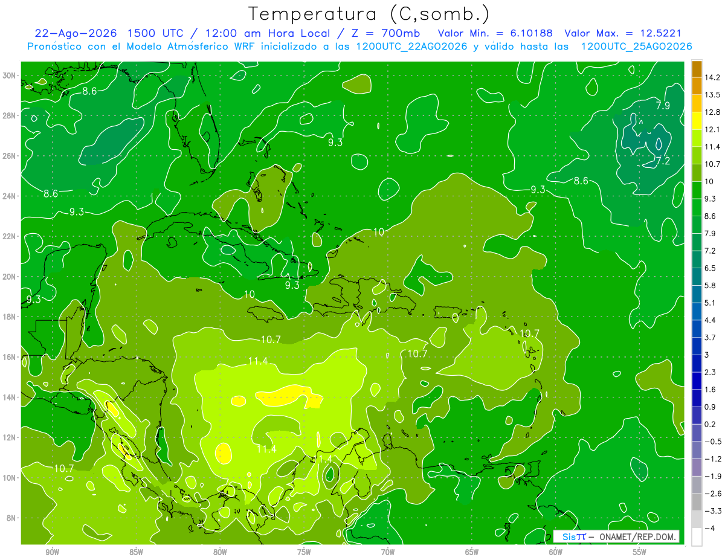Click the 12N latitude axis label
This screenshot has width=725, height=560.
[x=9, y=437]
